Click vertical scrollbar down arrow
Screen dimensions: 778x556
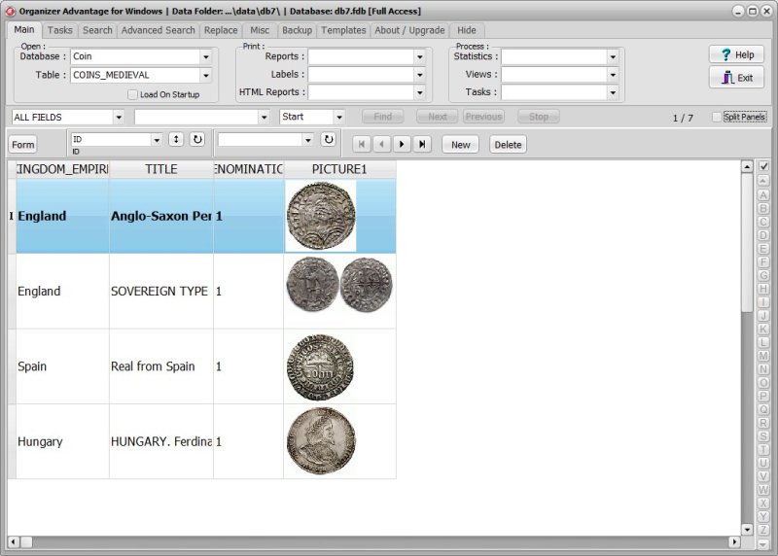(747, 530)
